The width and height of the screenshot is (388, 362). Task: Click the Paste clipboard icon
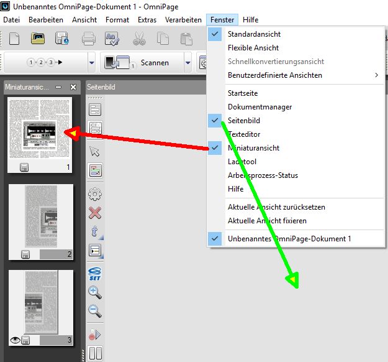(x=186, y=39)
